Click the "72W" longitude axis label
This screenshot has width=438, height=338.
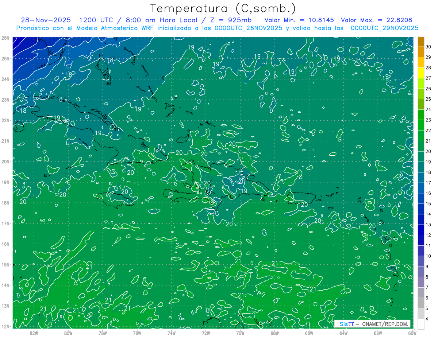[206, 333]
